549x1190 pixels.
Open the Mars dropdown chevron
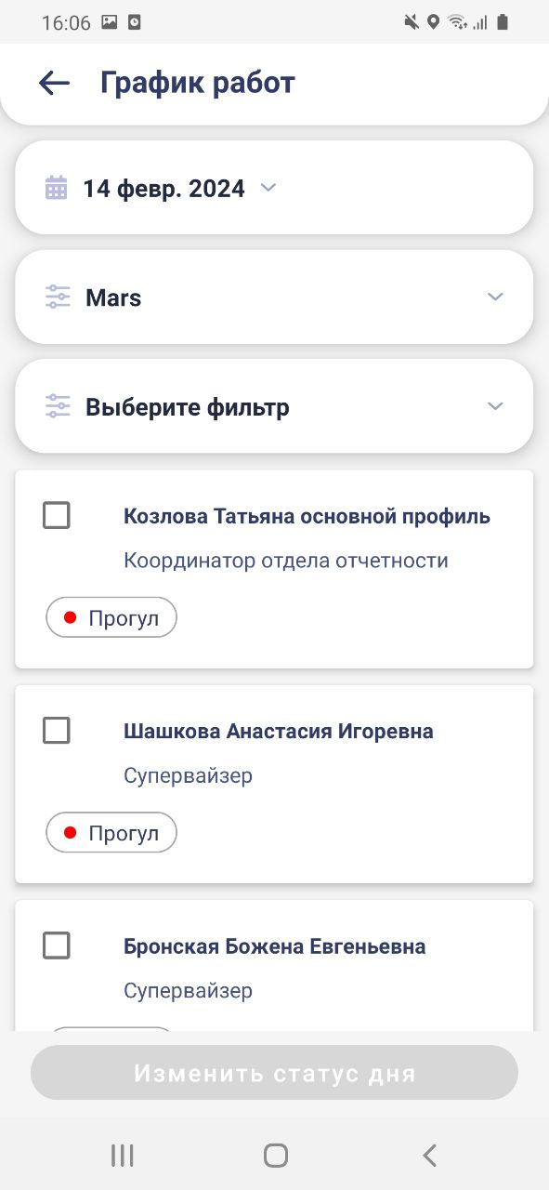pyautogui.click(x=495, y=297)
